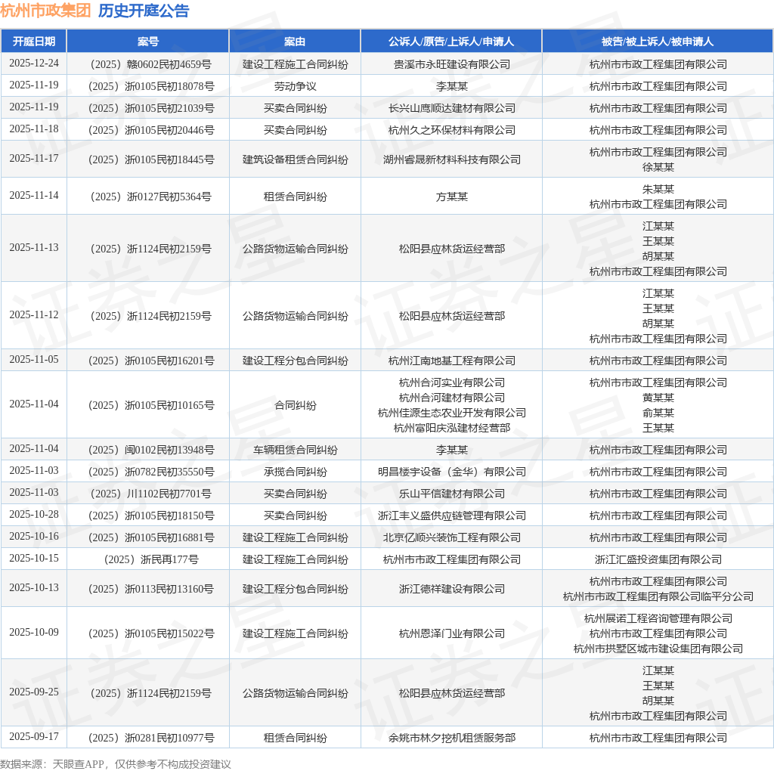Click date 2025-10-13
This screenshot has width=774, height=771.
33,587
